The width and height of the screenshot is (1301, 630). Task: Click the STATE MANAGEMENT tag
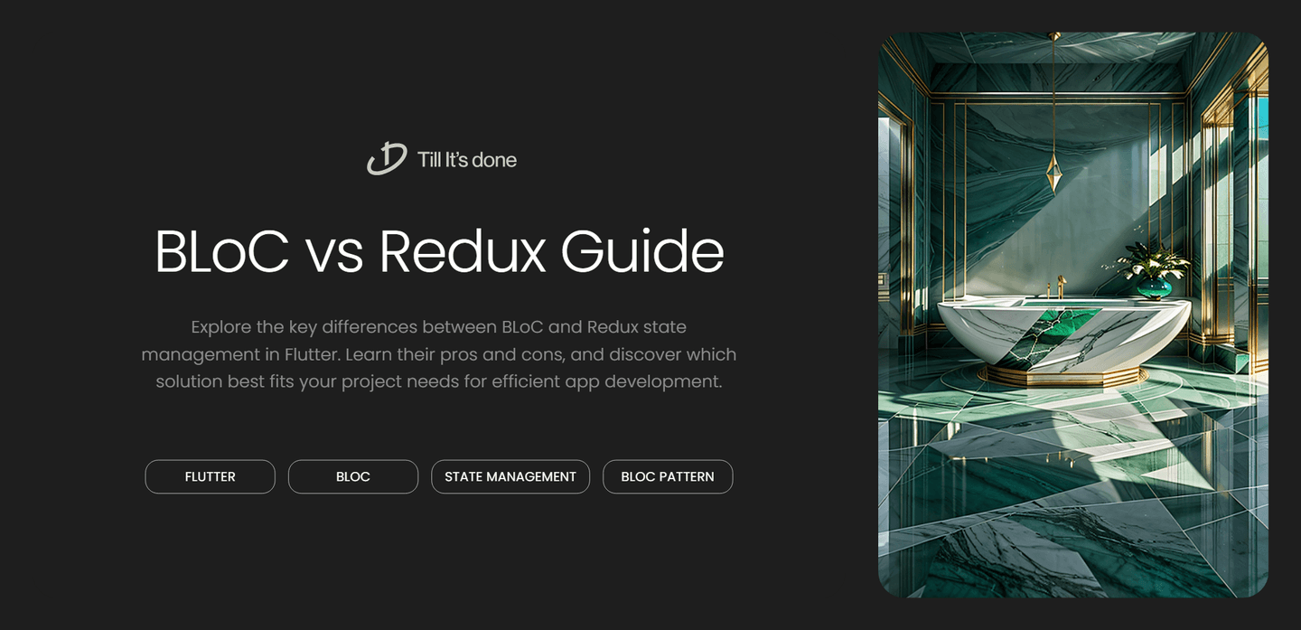(x=510, y=476)
